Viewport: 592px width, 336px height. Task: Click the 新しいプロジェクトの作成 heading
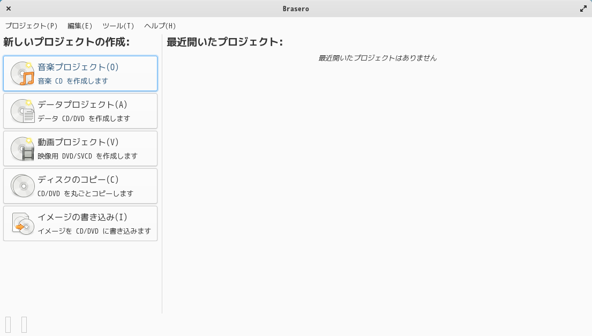click(x=66, y=41)
